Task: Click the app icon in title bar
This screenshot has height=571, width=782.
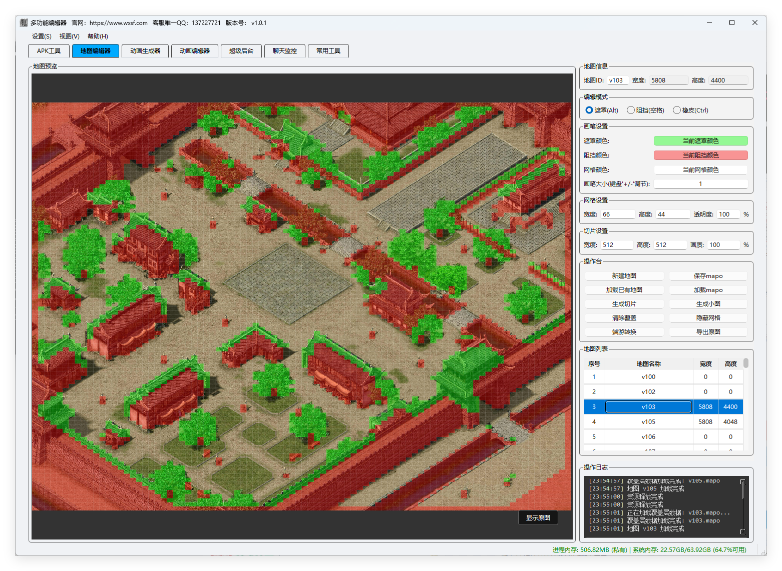Action: pos(24,22)
